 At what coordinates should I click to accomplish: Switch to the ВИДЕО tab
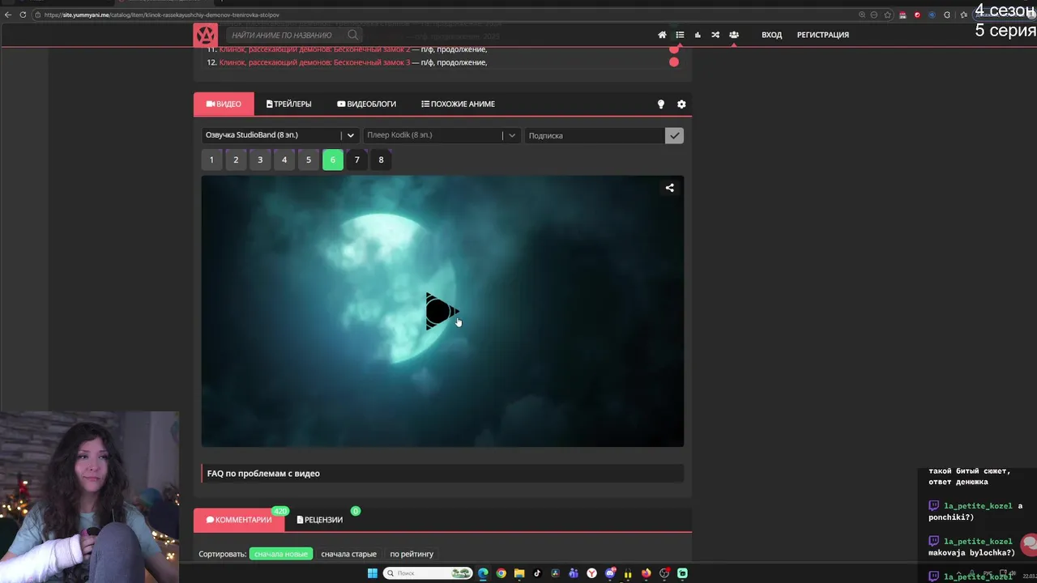[224, 104]
